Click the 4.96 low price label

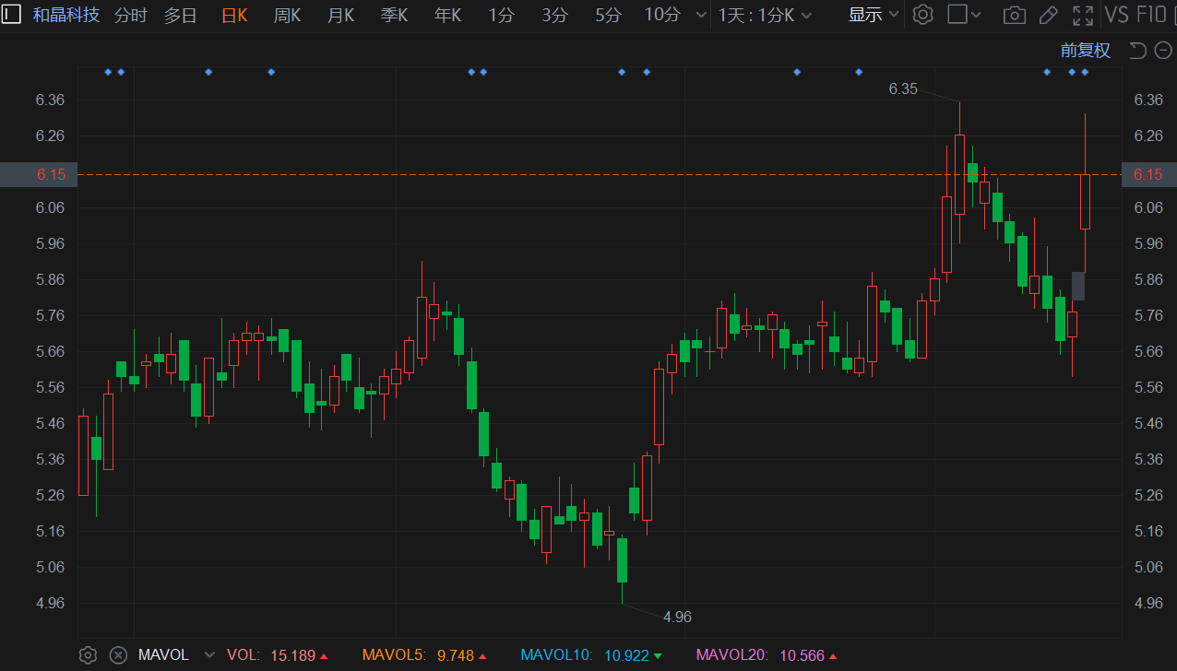click(x=677, y=617)
